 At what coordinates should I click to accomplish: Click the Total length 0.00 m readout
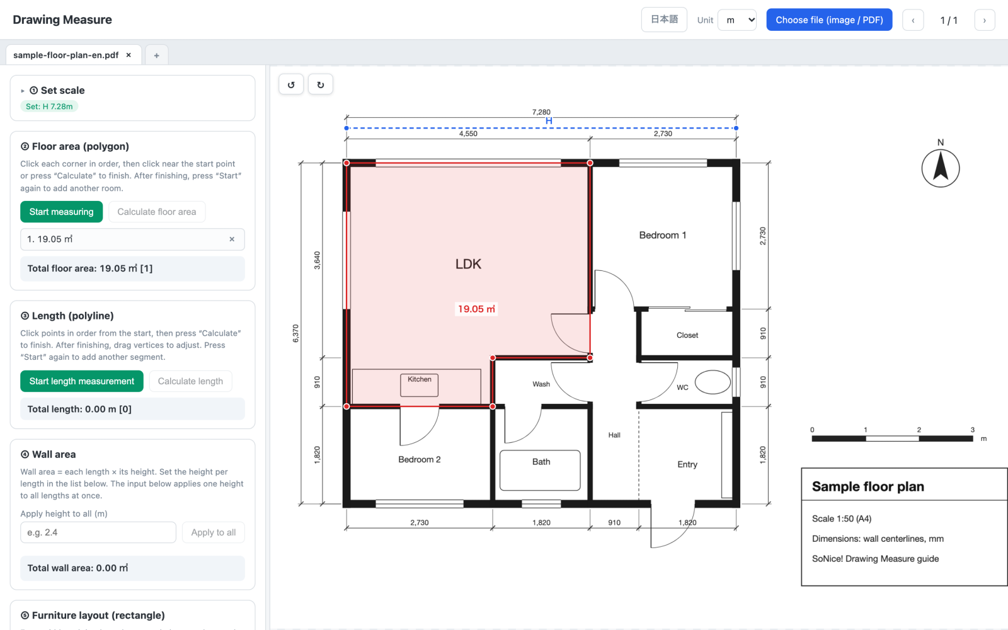point(132,409)
